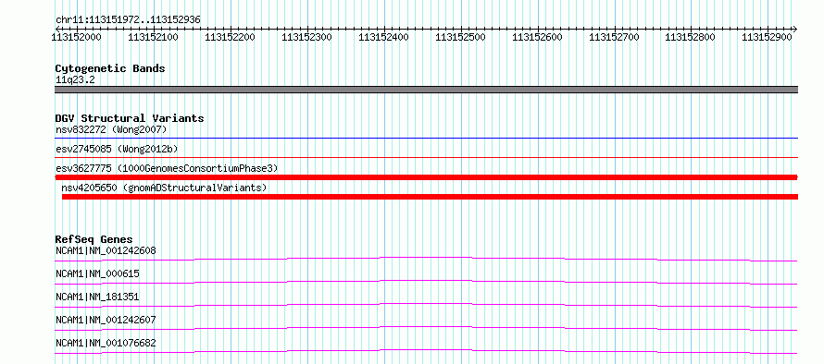
Task: Select the thin red esv2745085 variant line
Action: click(427, 157)
